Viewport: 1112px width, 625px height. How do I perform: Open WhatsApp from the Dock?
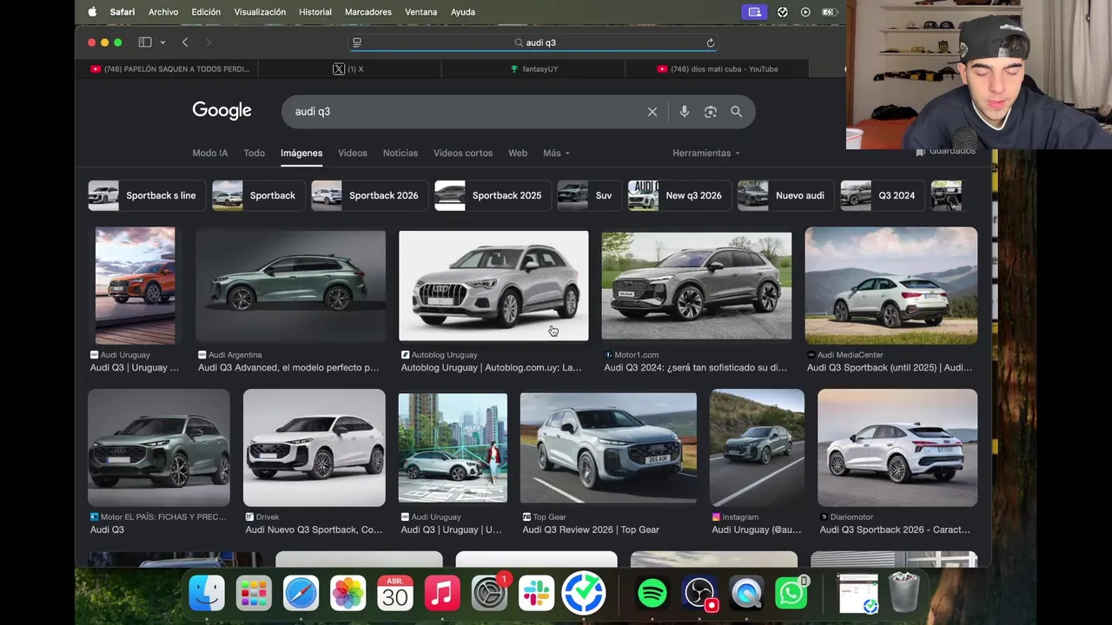pyautogui.click(x=791, y=594)
